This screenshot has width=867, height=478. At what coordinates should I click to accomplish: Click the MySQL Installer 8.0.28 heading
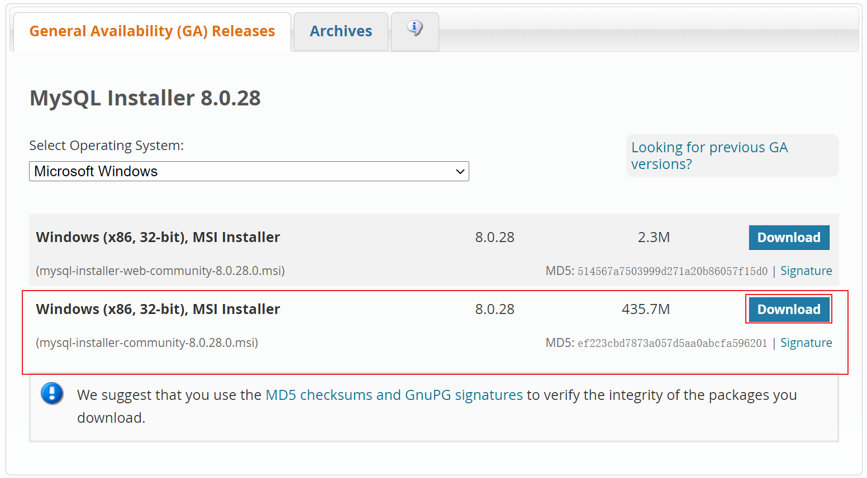pos(145,98)
